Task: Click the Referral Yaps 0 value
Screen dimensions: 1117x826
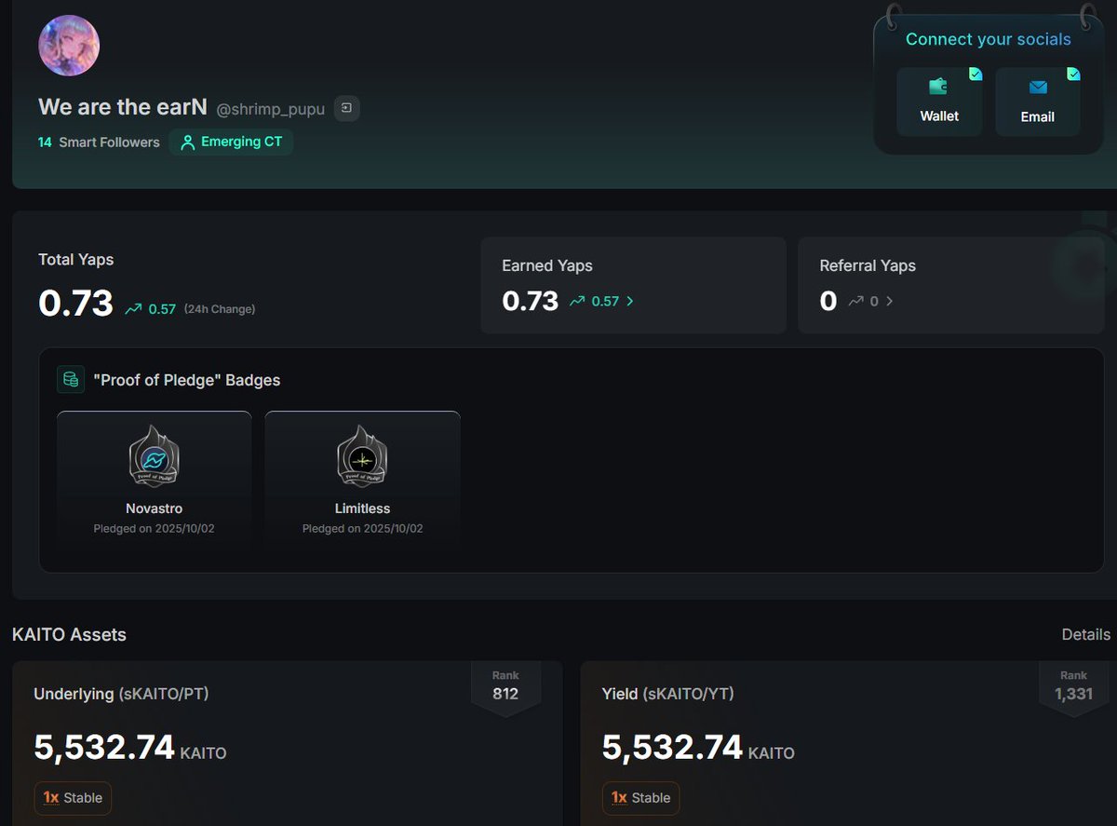Action: click(828, 301)
